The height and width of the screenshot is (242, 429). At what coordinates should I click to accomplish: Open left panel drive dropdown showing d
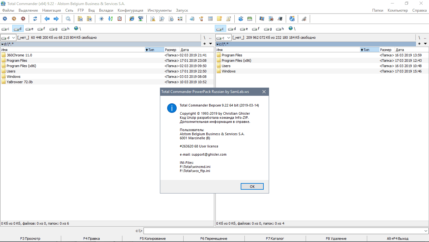[x=8, y=37]
